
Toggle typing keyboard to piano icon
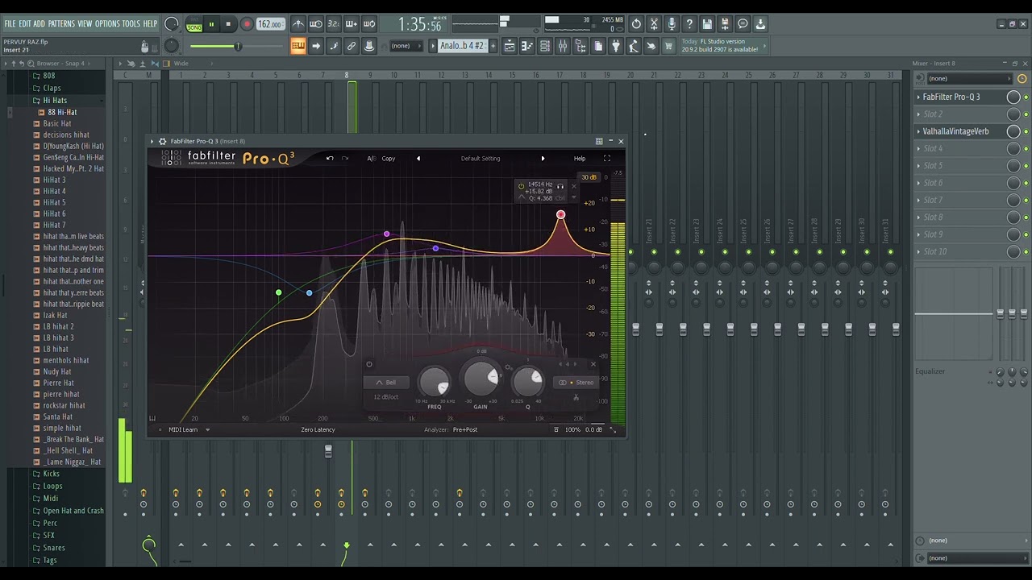pos(298,46)
